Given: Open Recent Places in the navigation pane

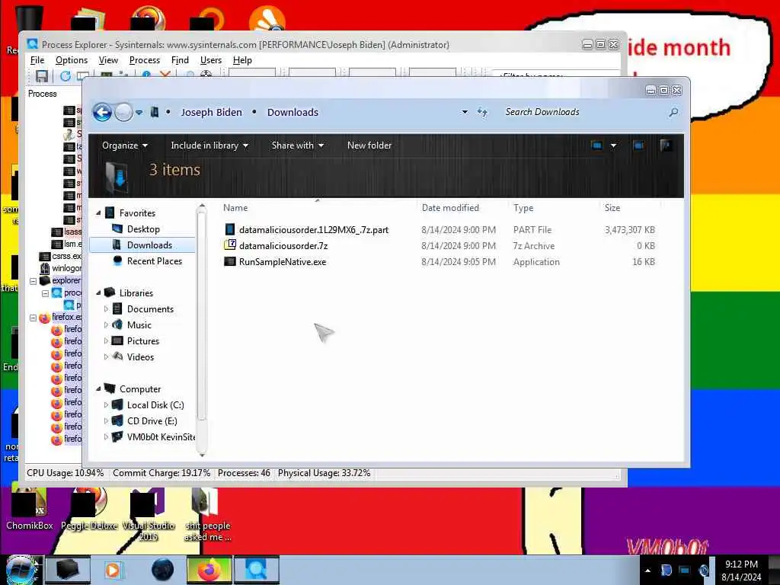Looking at the screenshot, I should point(154,261).
